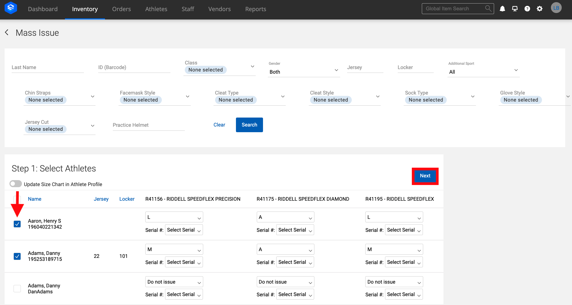Screen dimensions: 572x305
Task: Uncheck the Aaron, Henry S checkbox
Action: click(x=17, y=224)
